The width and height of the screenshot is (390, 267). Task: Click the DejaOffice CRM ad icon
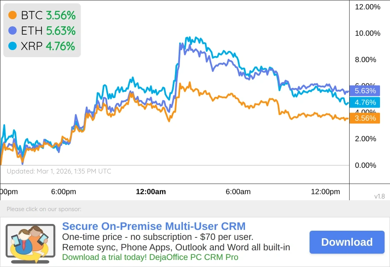pos(30,244)
